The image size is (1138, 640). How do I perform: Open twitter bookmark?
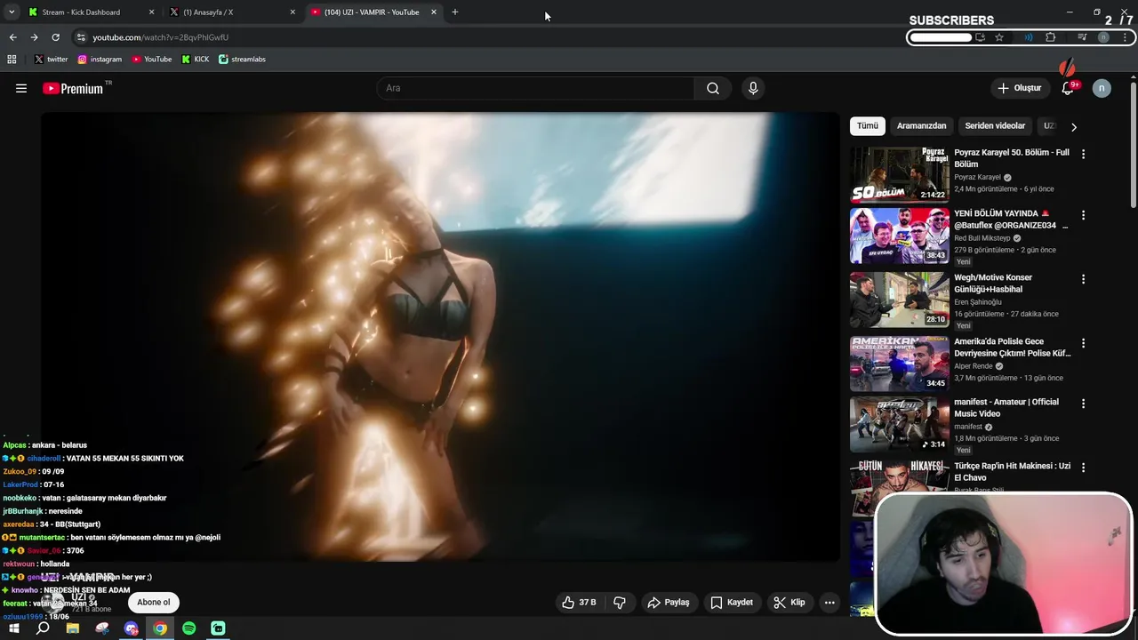tap(51, 60)
